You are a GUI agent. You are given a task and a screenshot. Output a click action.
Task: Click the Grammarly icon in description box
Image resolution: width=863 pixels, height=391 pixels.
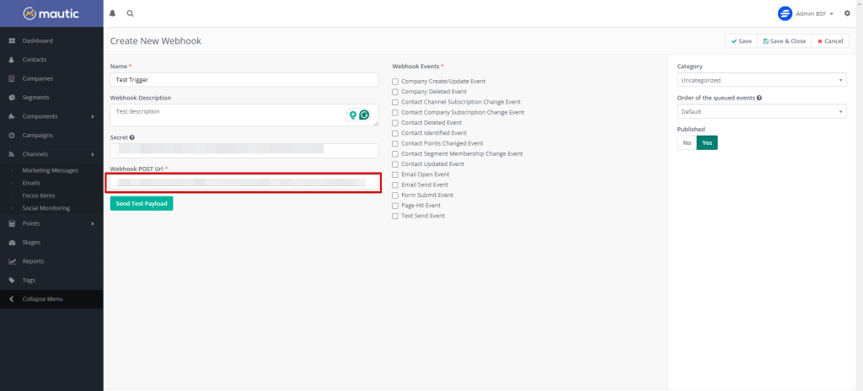364,115
